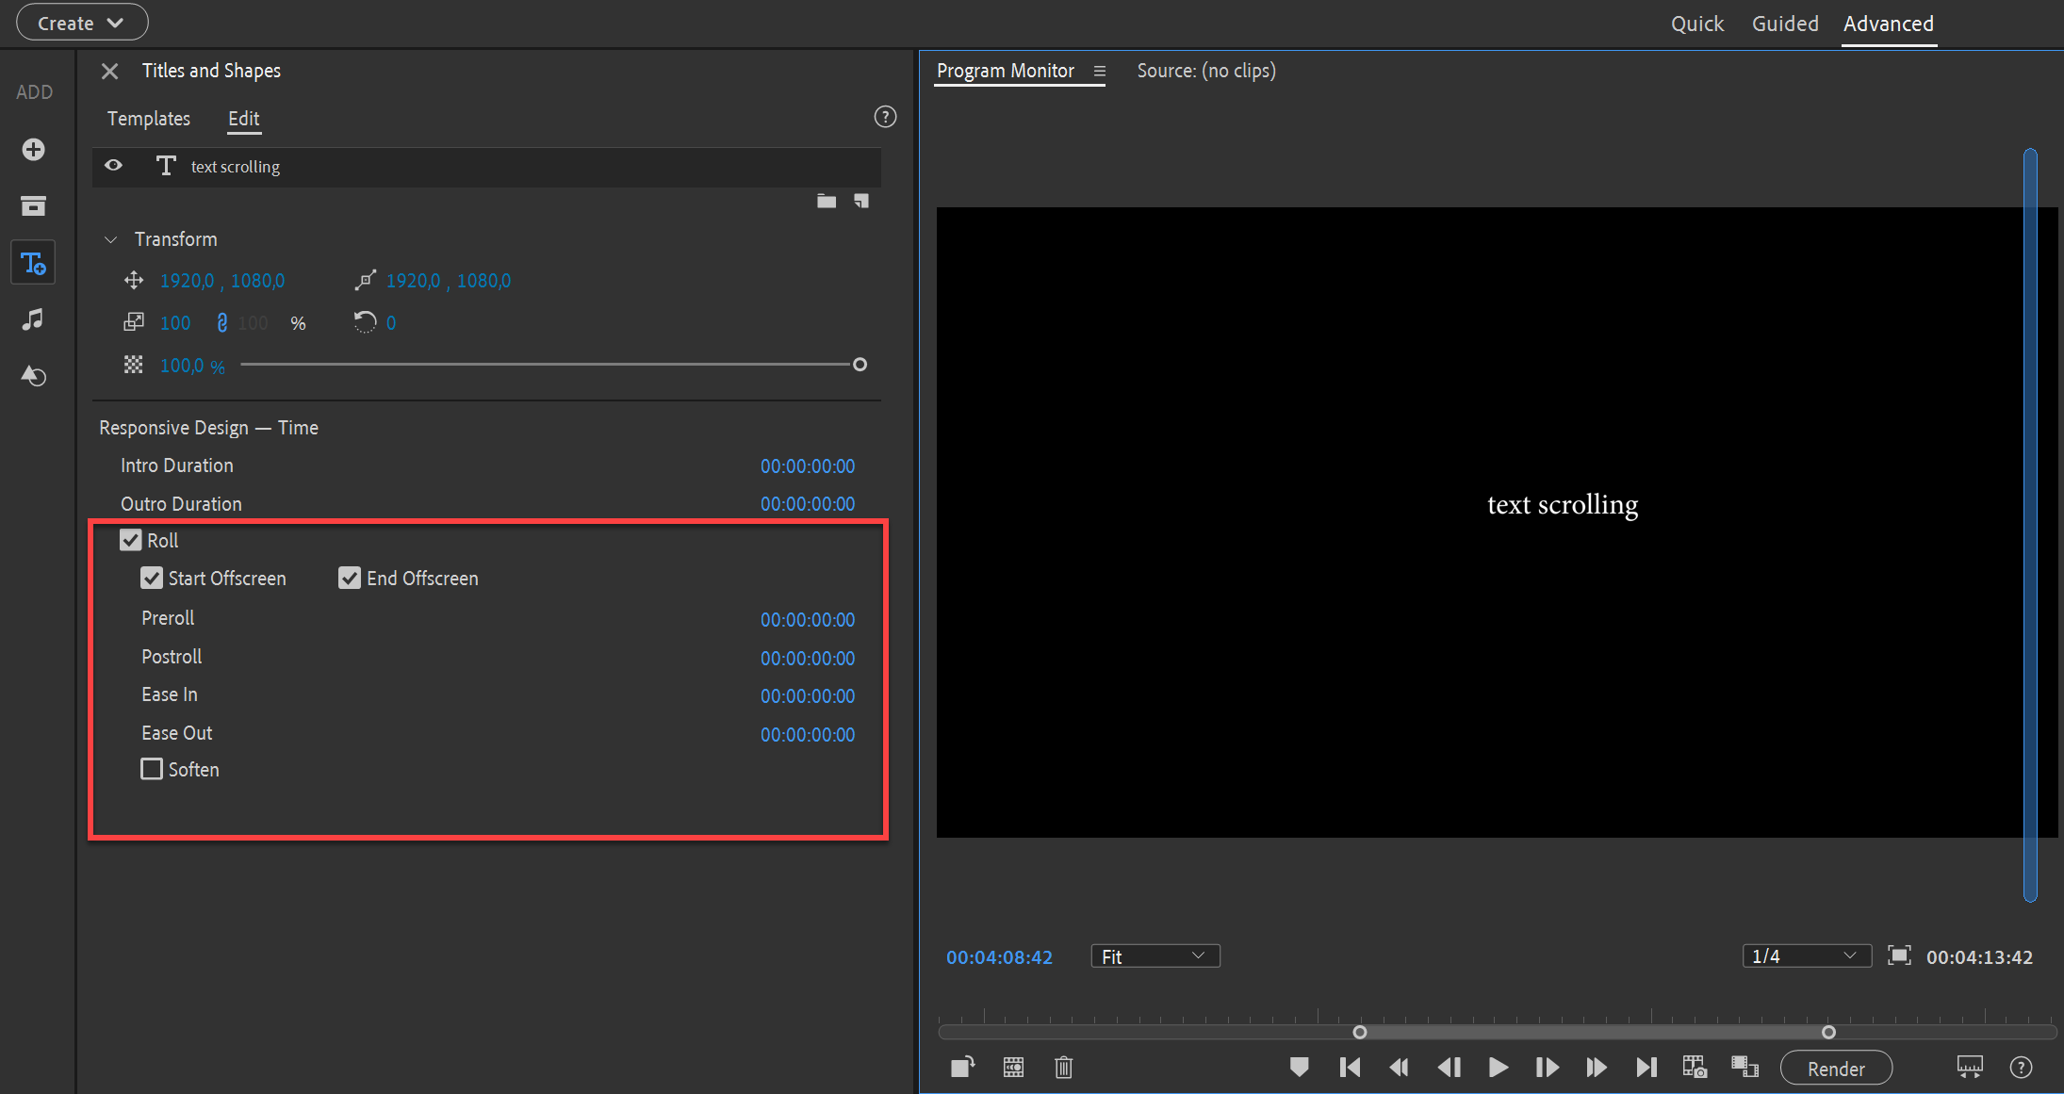The width and height of the screenshot is (2064, 1094).
Task: Open the 1/4 playback resolution dropdown
Action: coord(1806,955)
